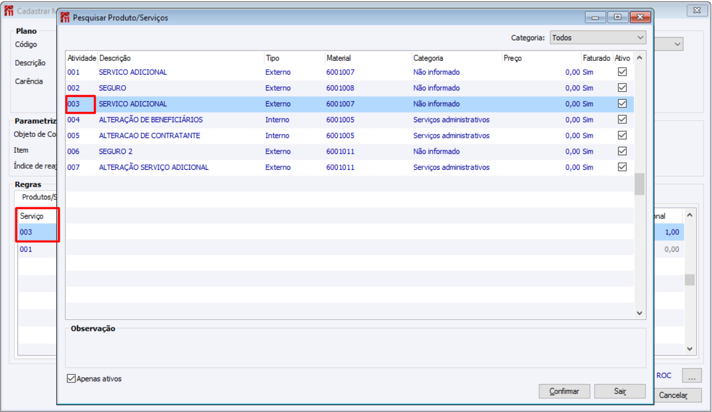Image resolution: width=712 pixels, height=412 pixels.
Task: Uncheck Ativo for activity 001 row
Action: click(622, 72)
